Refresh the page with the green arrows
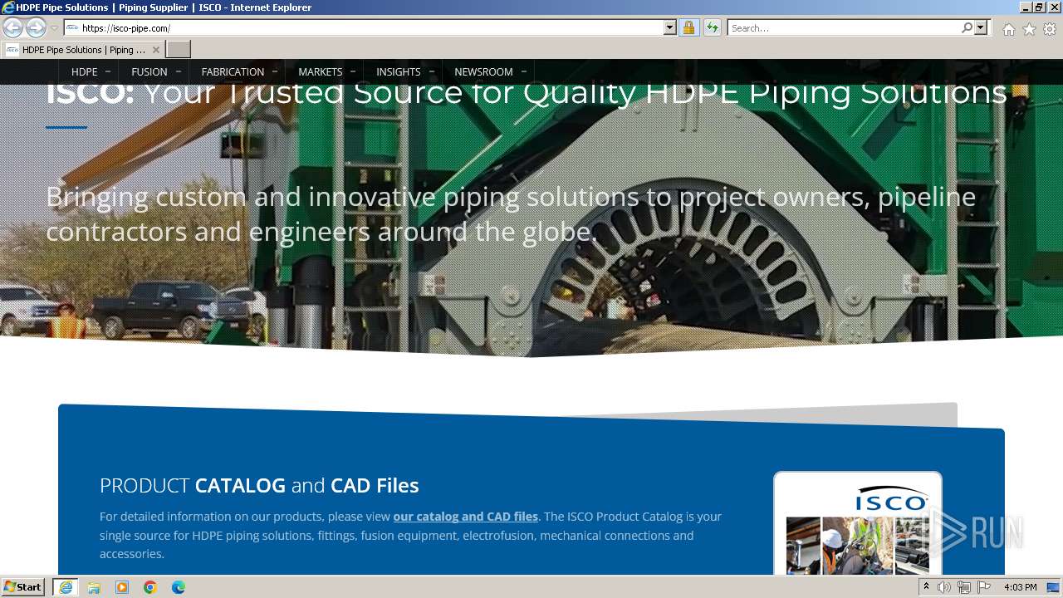Image resolution: width=1063 pixels, height=598 pixels. pyautogui.click(x=713, y=27)
